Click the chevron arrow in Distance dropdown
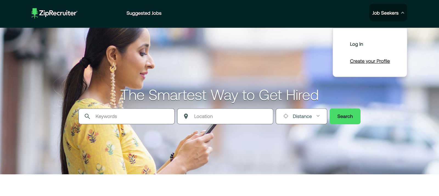Viewport: 439px width, 196px height. (x=318, y=116)
